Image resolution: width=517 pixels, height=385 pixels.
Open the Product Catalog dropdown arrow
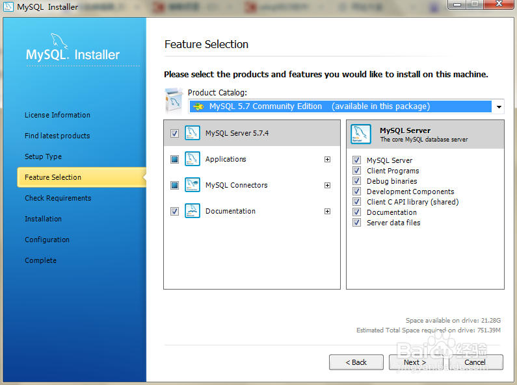tap(499, 106)
